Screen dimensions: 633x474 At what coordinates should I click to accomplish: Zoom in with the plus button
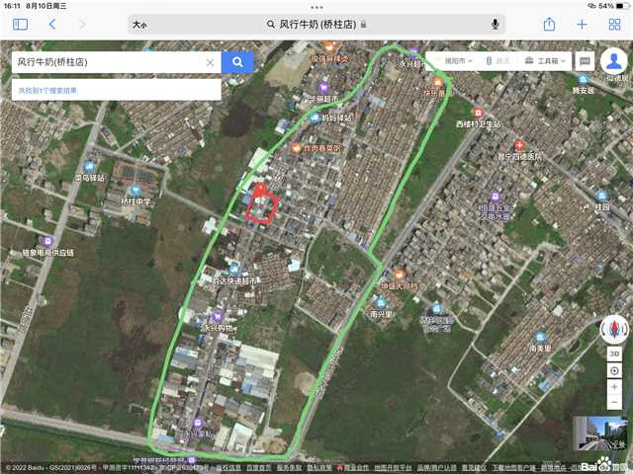point(614,386)
